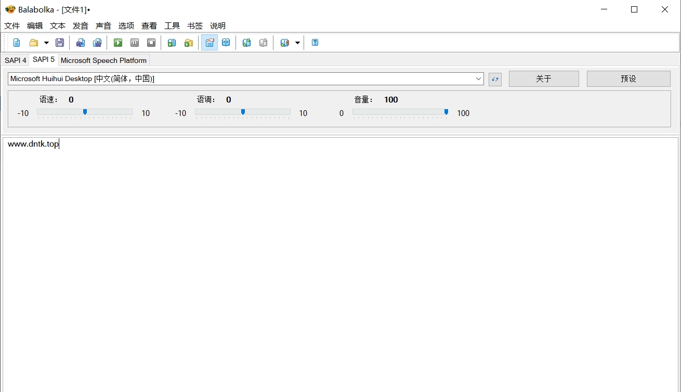Click the dictionary book icon
This screenshot has height=392, width=681.
(226, 43)
